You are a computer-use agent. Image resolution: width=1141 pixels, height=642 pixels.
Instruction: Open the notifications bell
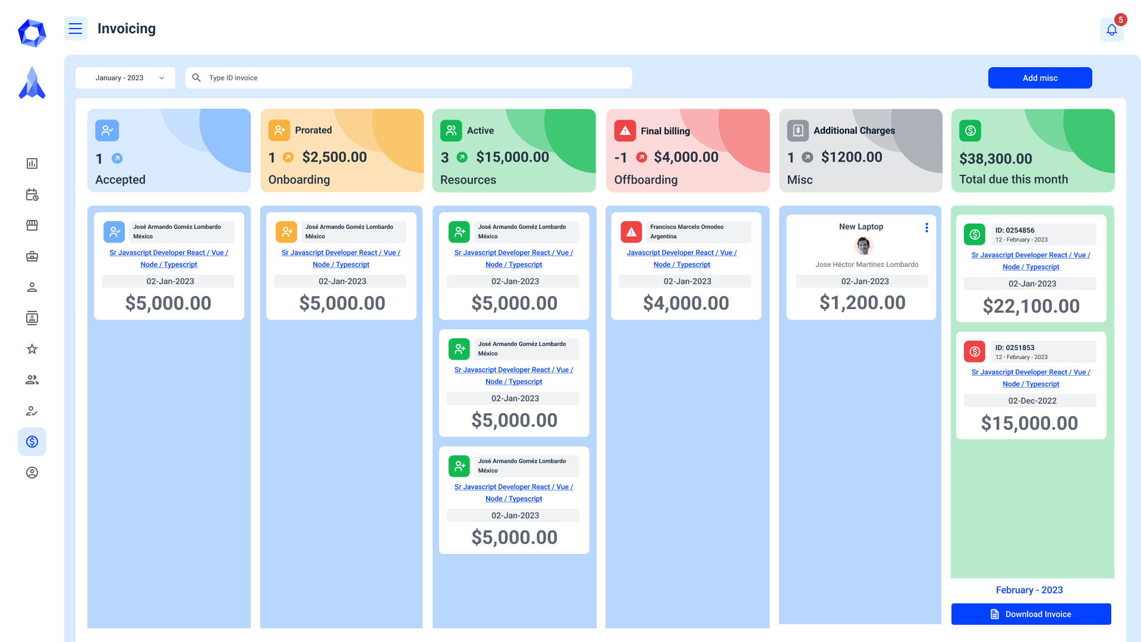[1111, 29]
